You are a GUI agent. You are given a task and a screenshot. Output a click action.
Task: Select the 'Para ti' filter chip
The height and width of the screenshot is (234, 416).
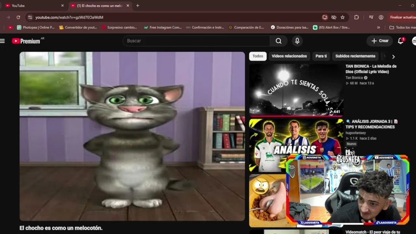coord(321,56)
